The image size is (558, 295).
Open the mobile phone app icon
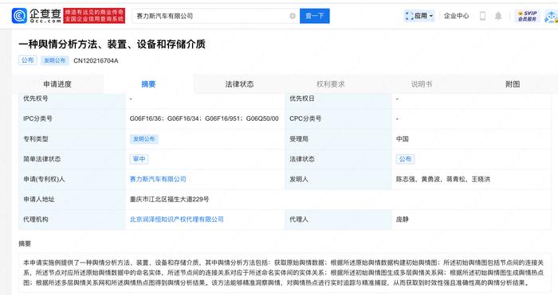pyautogui.click(x=482, y=16)
